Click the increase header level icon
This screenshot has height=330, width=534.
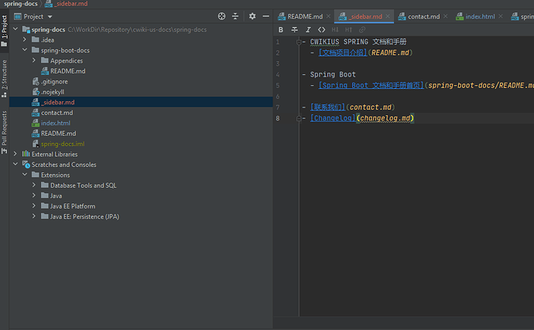[349, 30]
